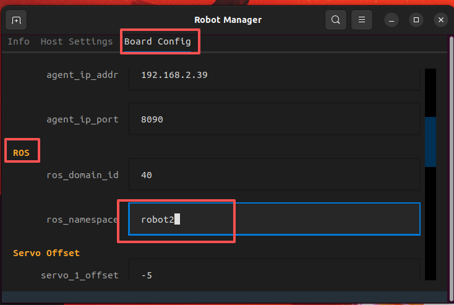Open a new terminal tab icon
Viewport: 454px width, 305px height.
[x=16, y=20]
